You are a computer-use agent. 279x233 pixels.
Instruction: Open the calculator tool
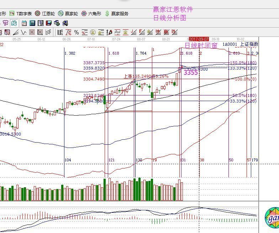(32, 23)
